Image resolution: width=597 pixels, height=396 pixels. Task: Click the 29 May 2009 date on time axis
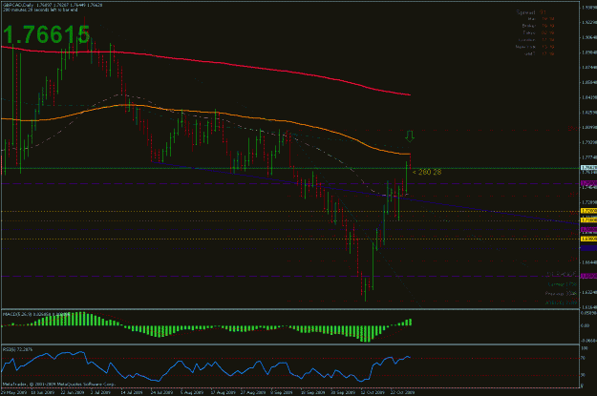tap(13, 392)
